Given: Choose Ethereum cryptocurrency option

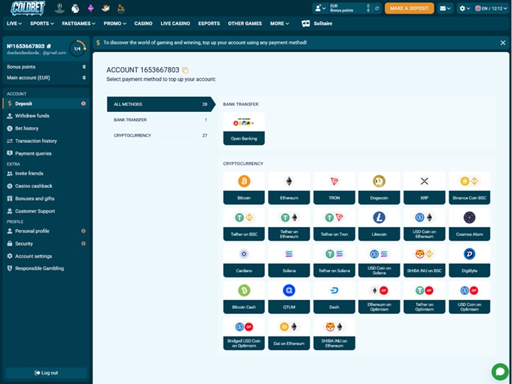Looking at the screenshot, I should (x=289, y=188).
